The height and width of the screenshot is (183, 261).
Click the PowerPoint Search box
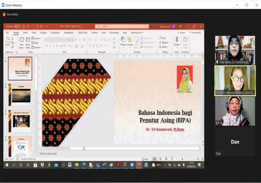pos(122,27)
